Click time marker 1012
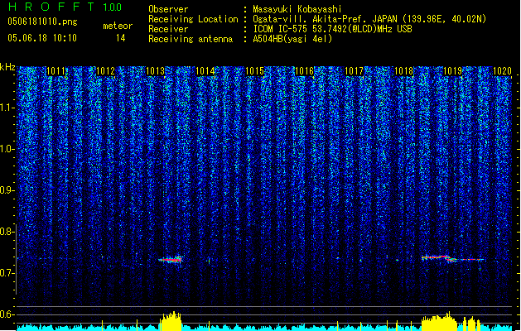 coord(106,71)
